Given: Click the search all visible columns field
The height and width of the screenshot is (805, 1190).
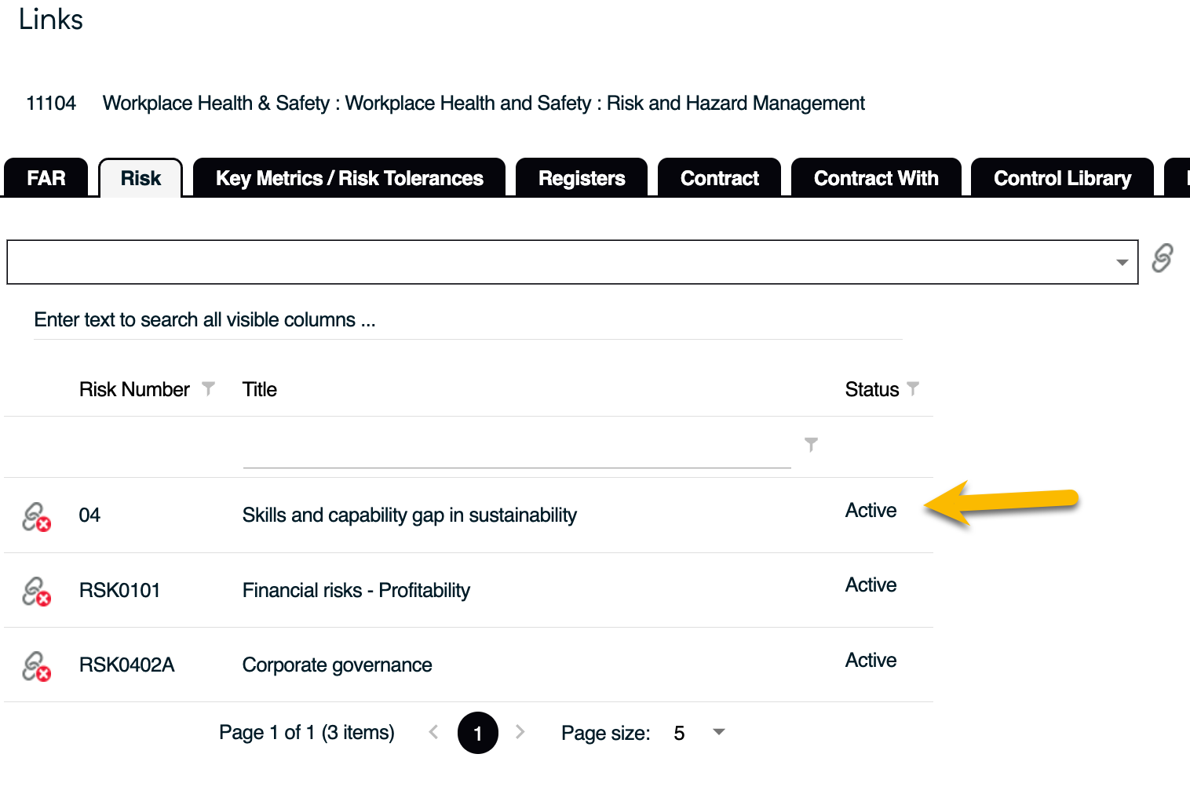Looking at the screenshot, I should coord(468,320).
